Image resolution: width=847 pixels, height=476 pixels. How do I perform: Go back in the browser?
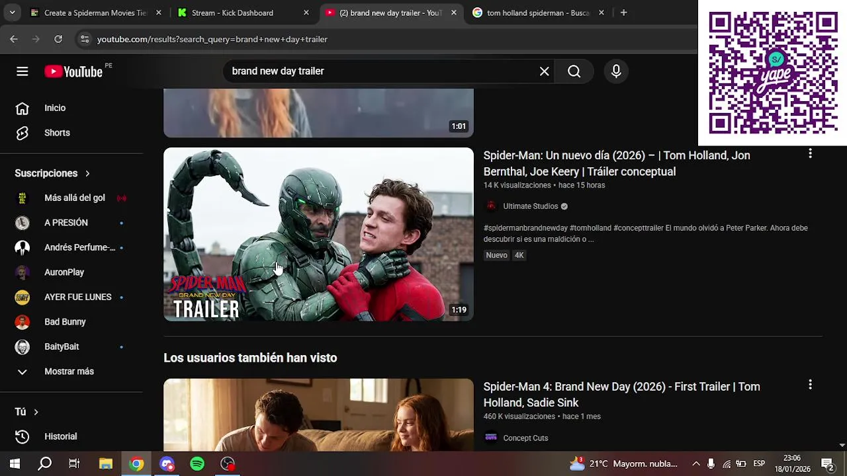(x=14, y=39)
